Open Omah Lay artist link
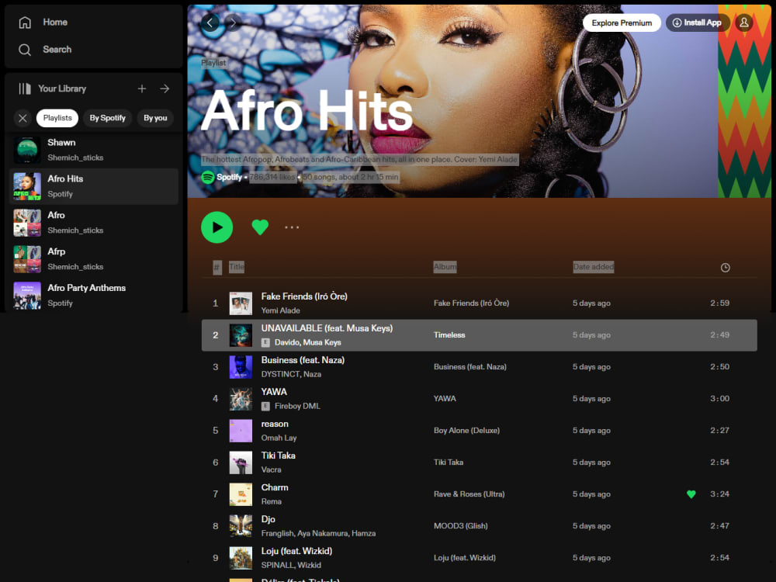The width and height of the screenshot is (776, 582). pos(279,438)
